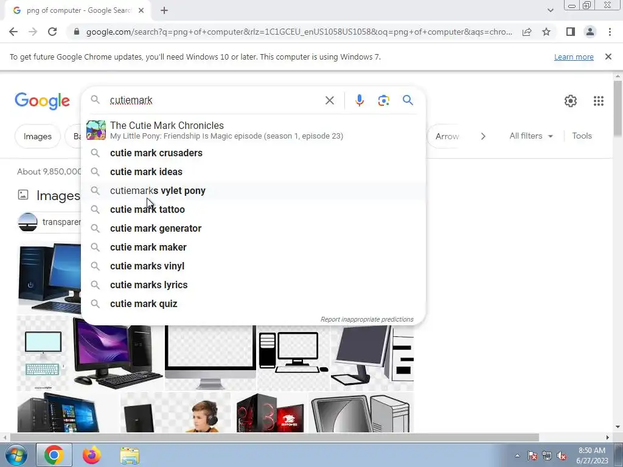The width and height of the screenshot is (623, 467).
Task: Search by image with Google Lens icon
Action: point(383,100)
